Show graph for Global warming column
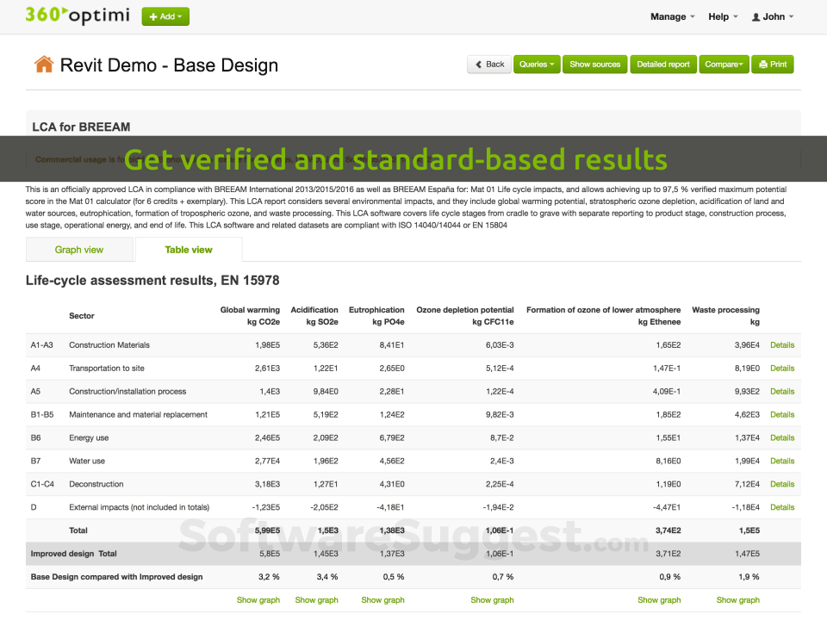This screenshot has width=827, height=620. point(258,599)
